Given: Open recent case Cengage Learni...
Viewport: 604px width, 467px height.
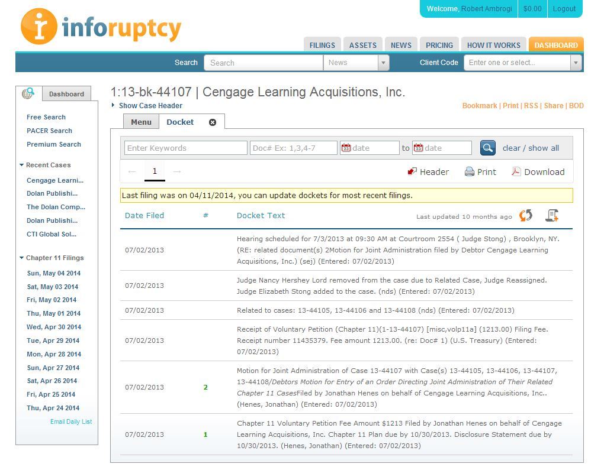Looking at the screenshot, I should click(54, 180).
